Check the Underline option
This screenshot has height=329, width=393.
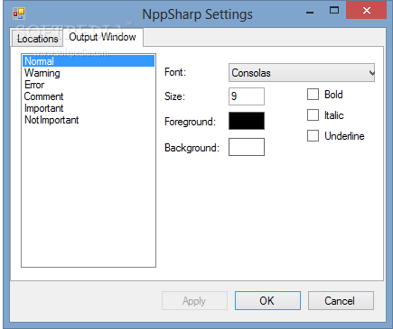tap(313, 135)
